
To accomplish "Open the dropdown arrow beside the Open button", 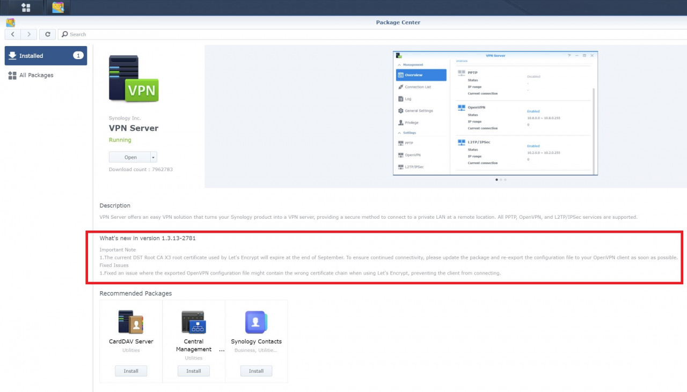I will tap(155, 157).
